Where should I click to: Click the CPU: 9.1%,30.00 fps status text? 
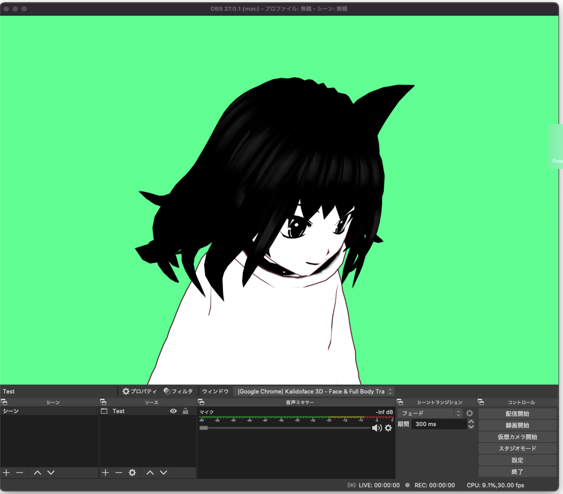495,485
